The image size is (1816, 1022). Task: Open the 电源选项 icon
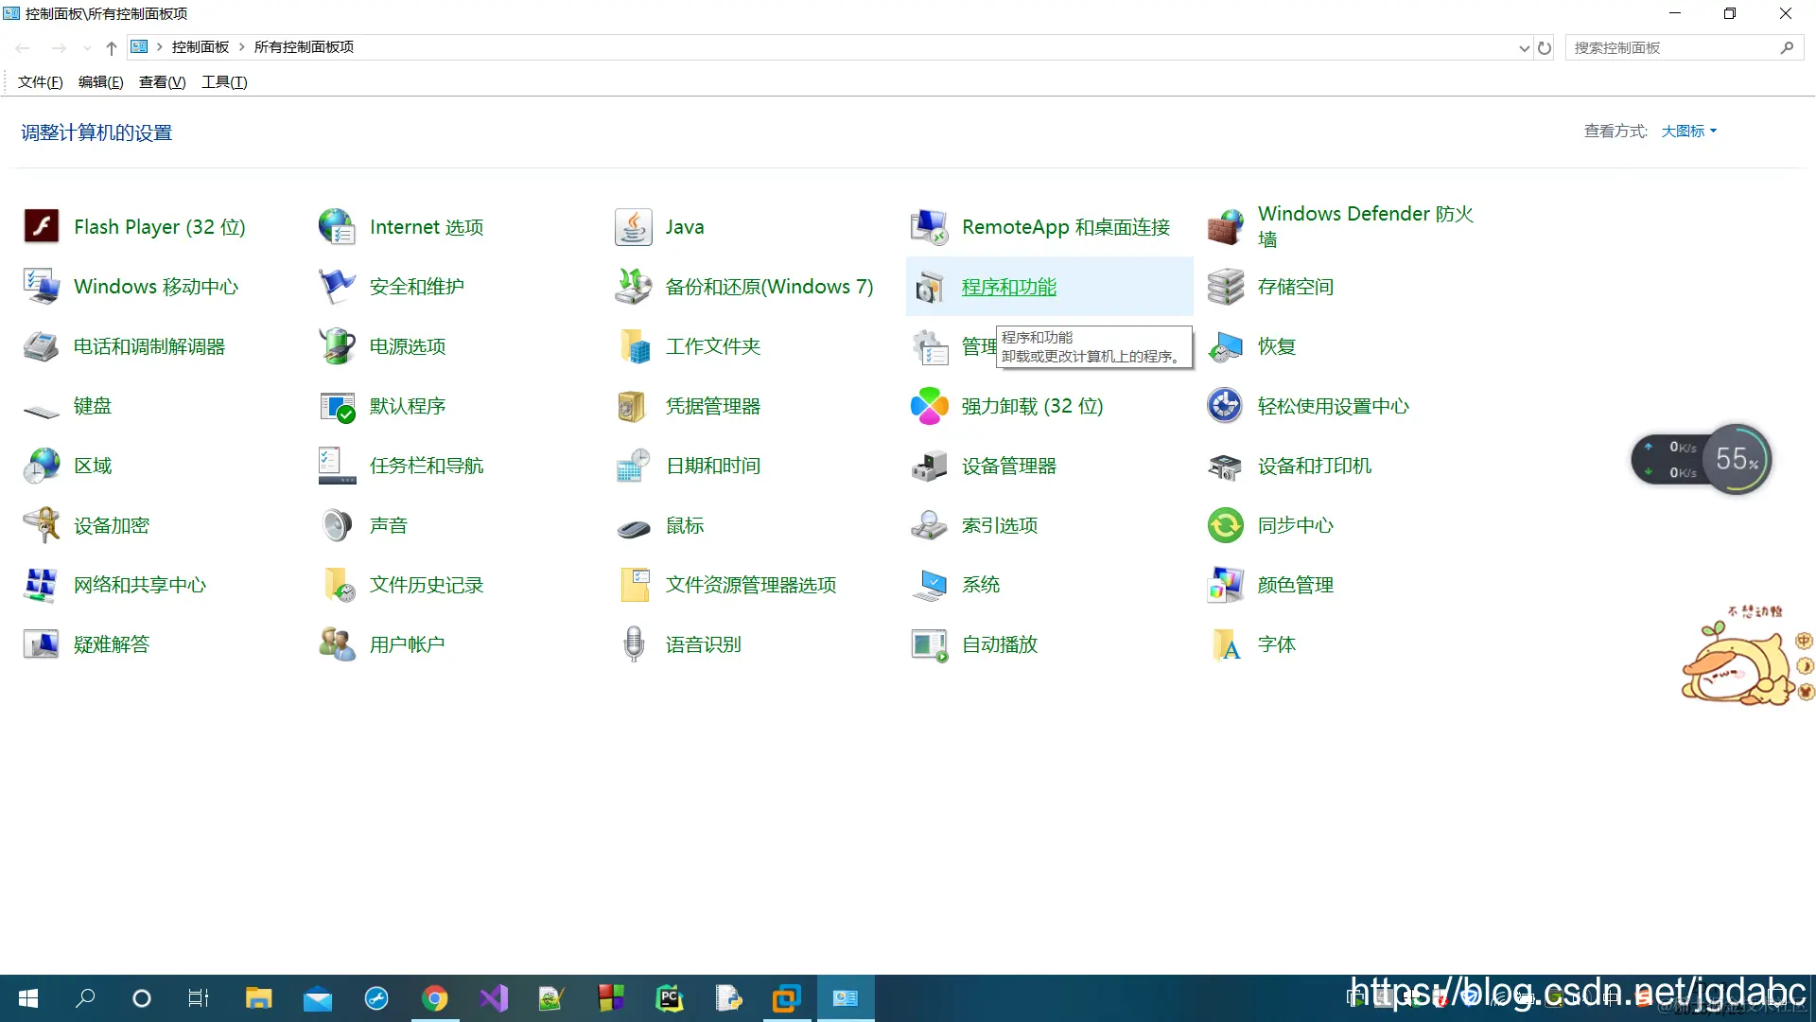(337, 346)
